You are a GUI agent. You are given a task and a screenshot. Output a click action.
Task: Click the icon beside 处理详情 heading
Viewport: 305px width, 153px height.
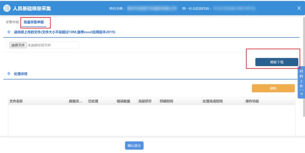9,74
